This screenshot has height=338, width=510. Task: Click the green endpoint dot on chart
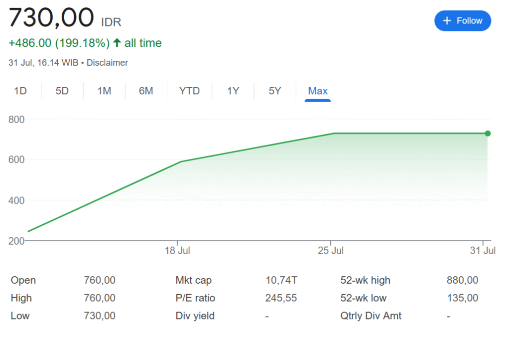coord(488,133)
